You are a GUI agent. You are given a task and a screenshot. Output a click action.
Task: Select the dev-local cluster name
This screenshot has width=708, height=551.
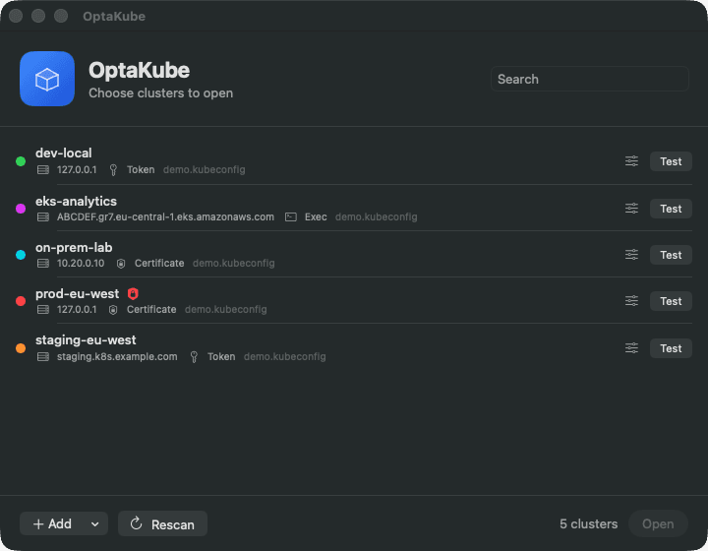point(64,153)
